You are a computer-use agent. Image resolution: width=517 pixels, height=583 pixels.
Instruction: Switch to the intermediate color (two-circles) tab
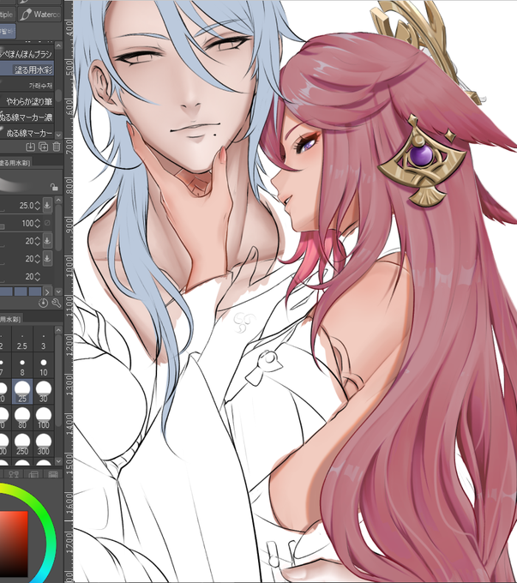tap(14, 474)
